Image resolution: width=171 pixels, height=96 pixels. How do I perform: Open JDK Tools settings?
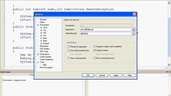44,51
